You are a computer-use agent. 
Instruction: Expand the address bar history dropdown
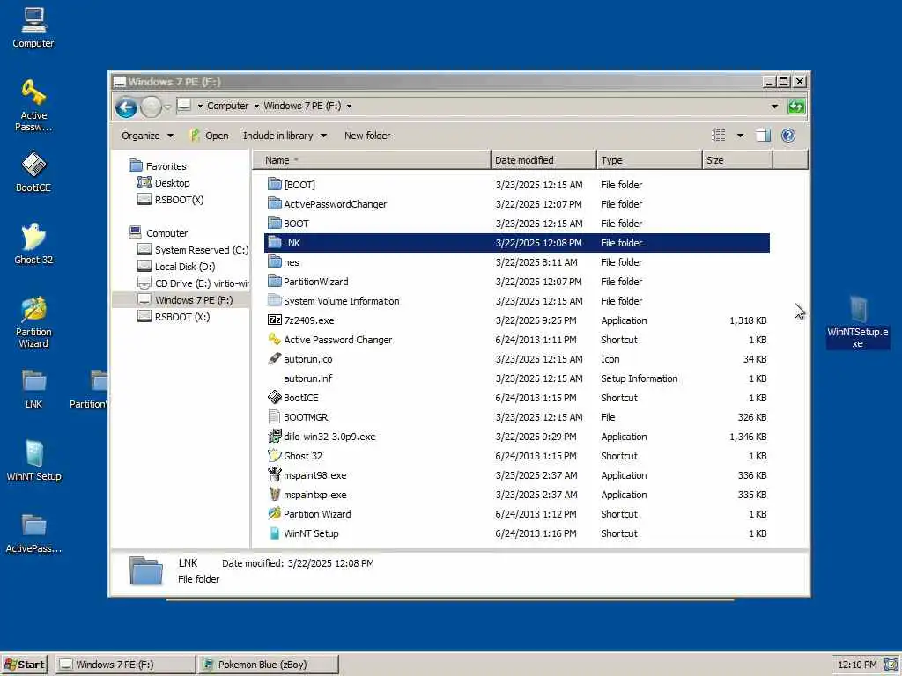click(774, 107)
